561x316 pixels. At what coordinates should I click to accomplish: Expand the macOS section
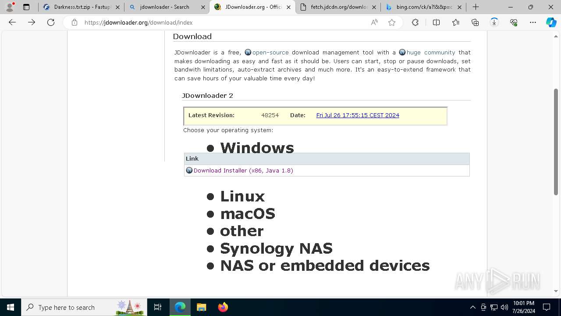248,214
